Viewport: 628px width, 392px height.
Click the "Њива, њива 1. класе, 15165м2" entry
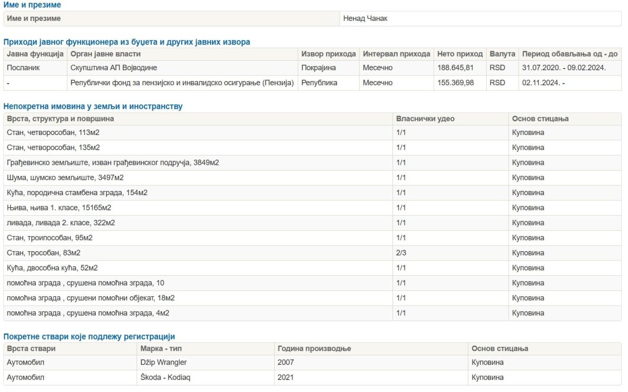click(x=59, y=208)
